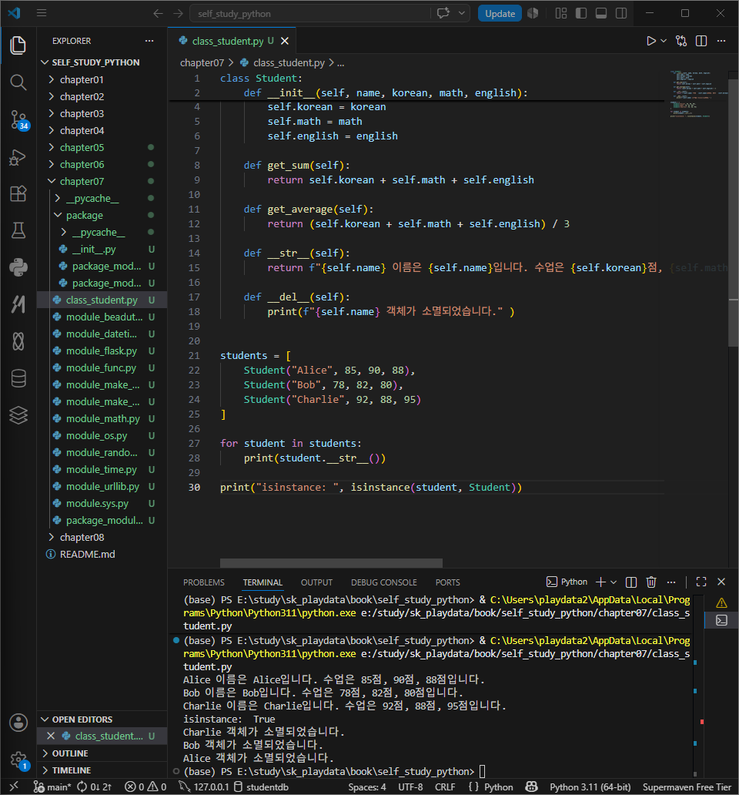
Task: Run Python file play button
Action: tap(651, 41)
